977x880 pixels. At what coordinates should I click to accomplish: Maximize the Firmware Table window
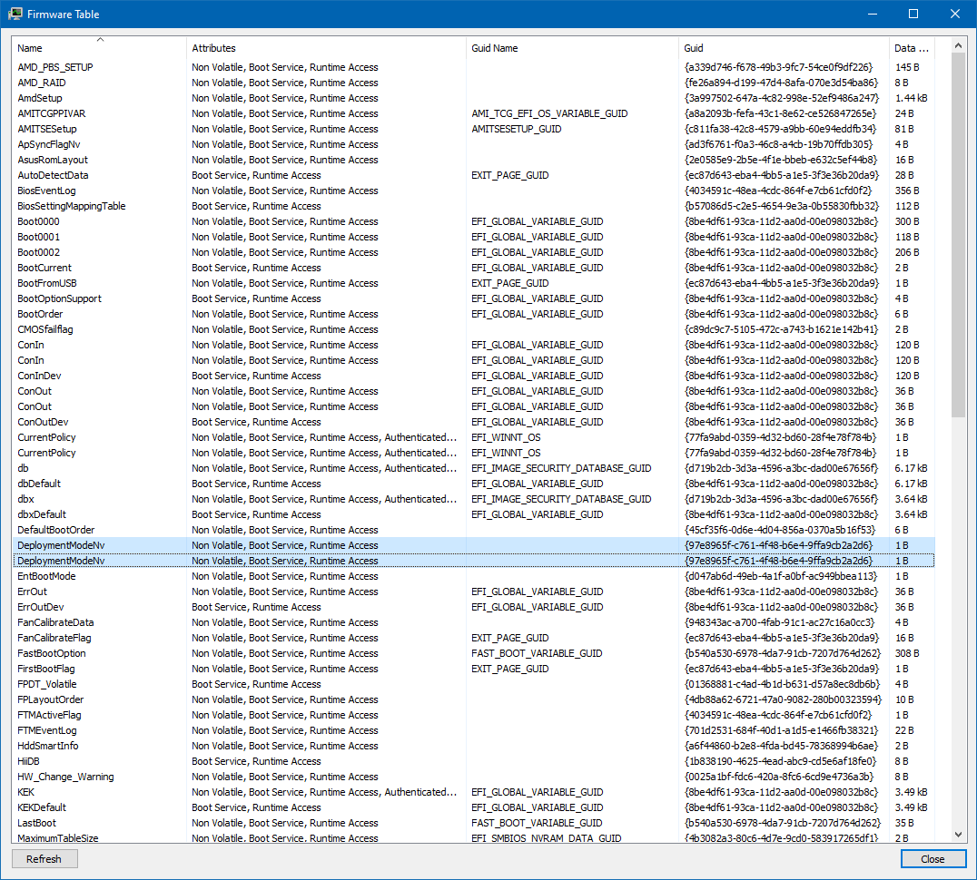point(913,14)
